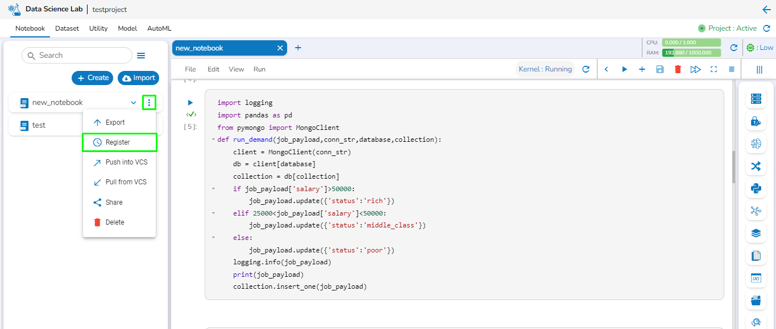Click the fullscreen icon in notebook toolbar
Screen dimensions: 776x329
click(x=713, y=69)
